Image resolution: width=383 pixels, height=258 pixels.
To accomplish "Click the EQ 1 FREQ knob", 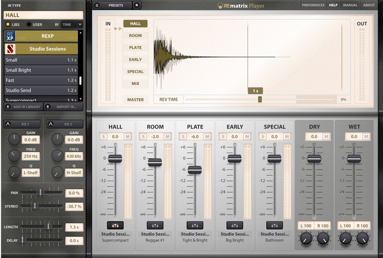I will coord(14,156).
